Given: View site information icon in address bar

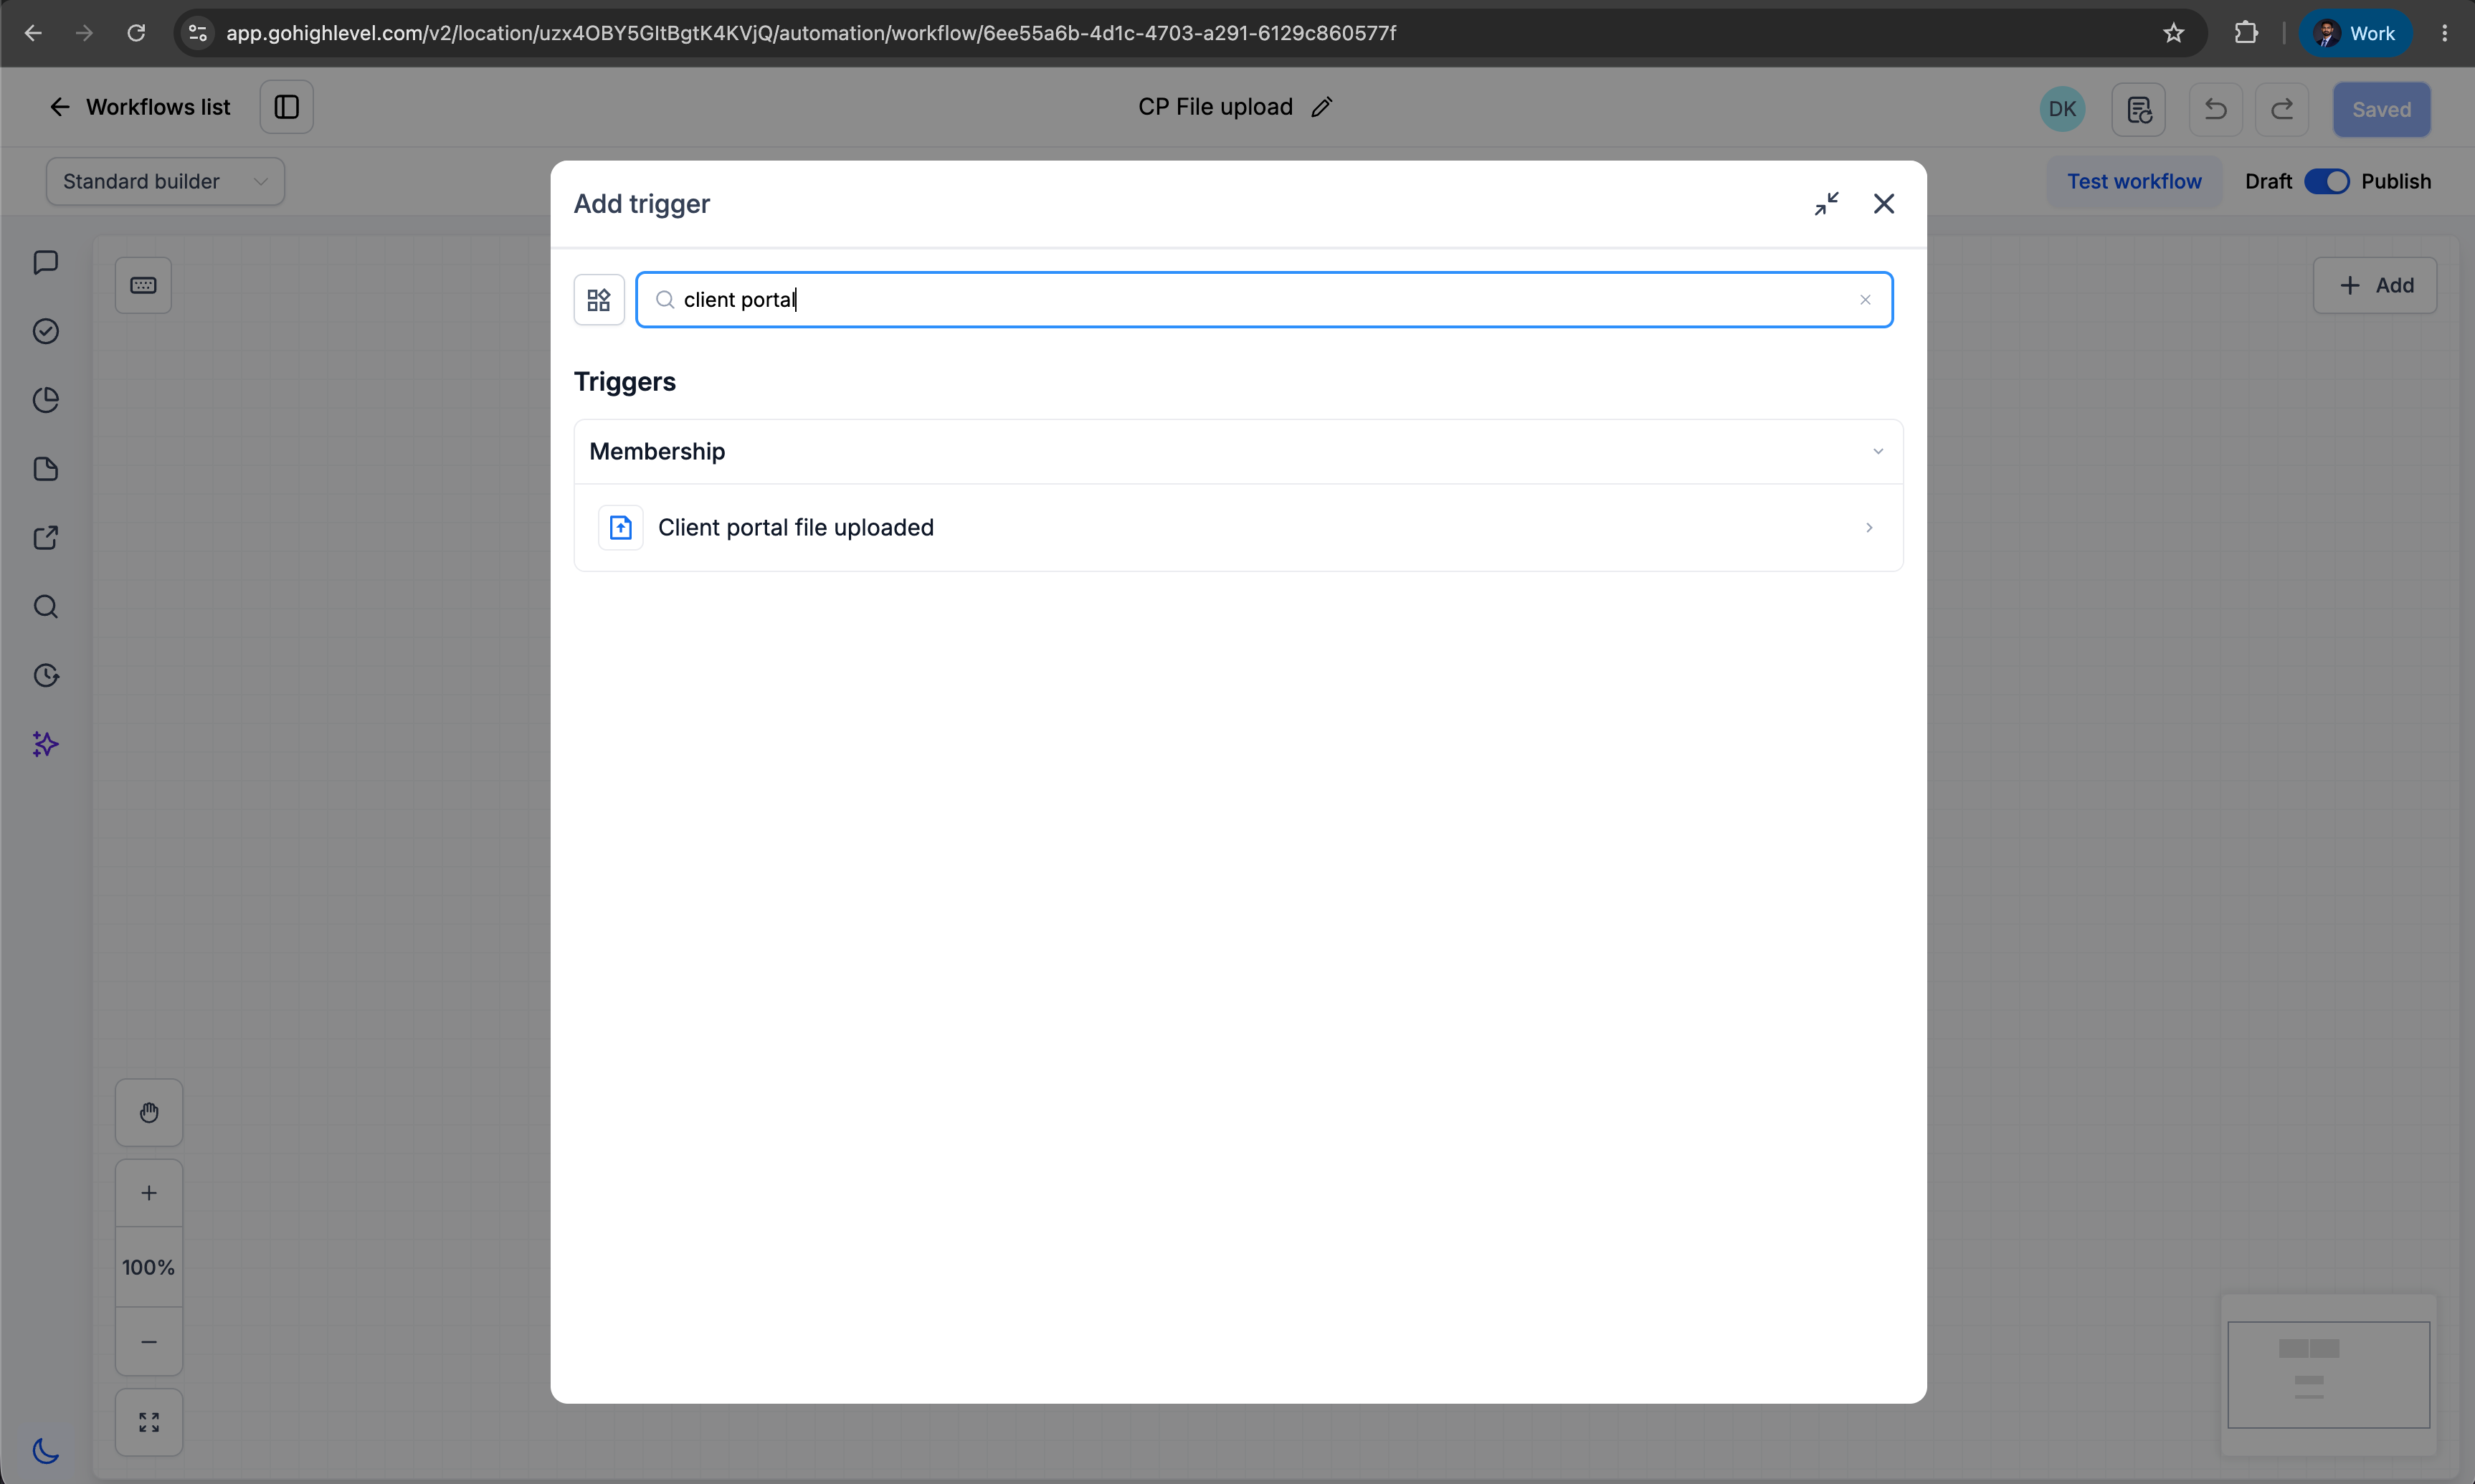Looking at the screenshot, I should pos(198,33).
